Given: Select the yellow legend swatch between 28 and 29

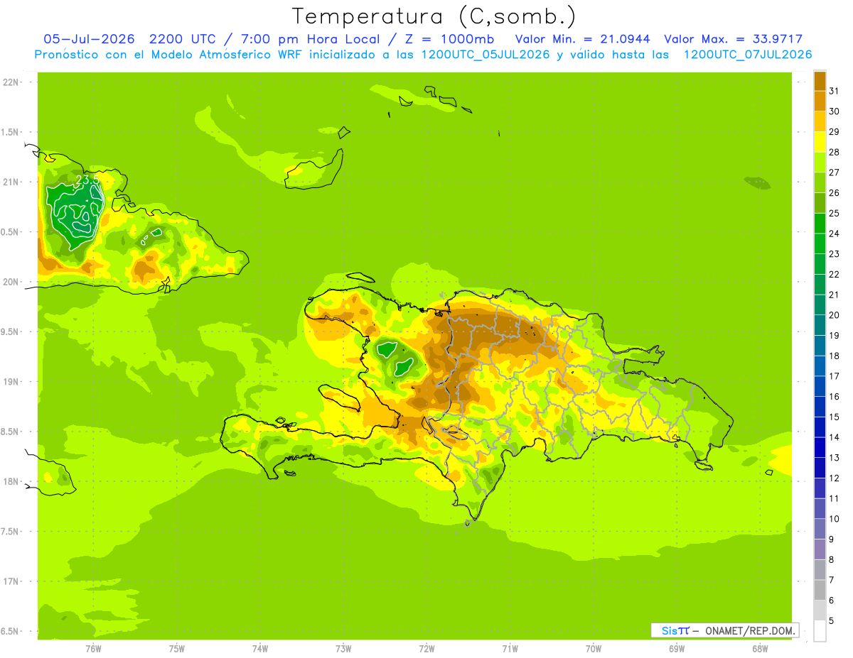Looking at the screenshot, I should point(820,142).
